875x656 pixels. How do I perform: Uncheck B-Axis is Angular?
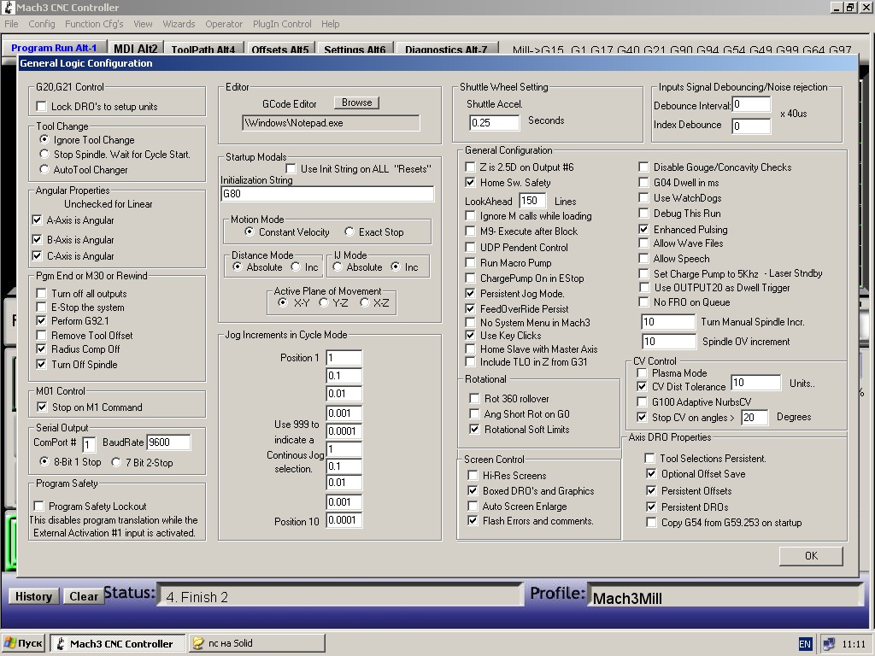(x=37, y=239)
